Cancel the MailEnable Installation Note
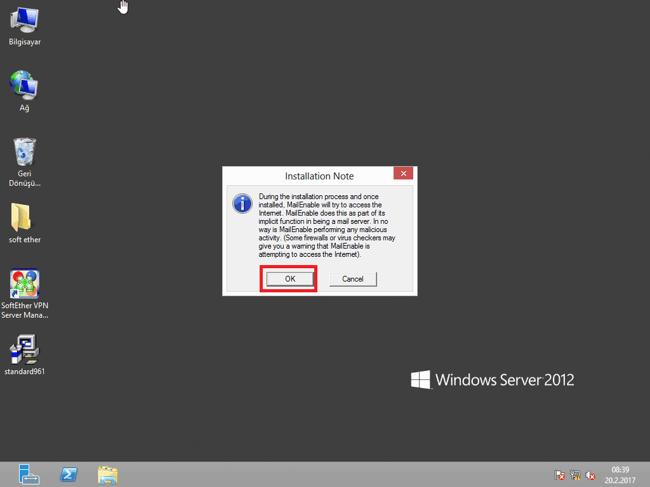This screenshot has height=487, width=650. point(353,279)
